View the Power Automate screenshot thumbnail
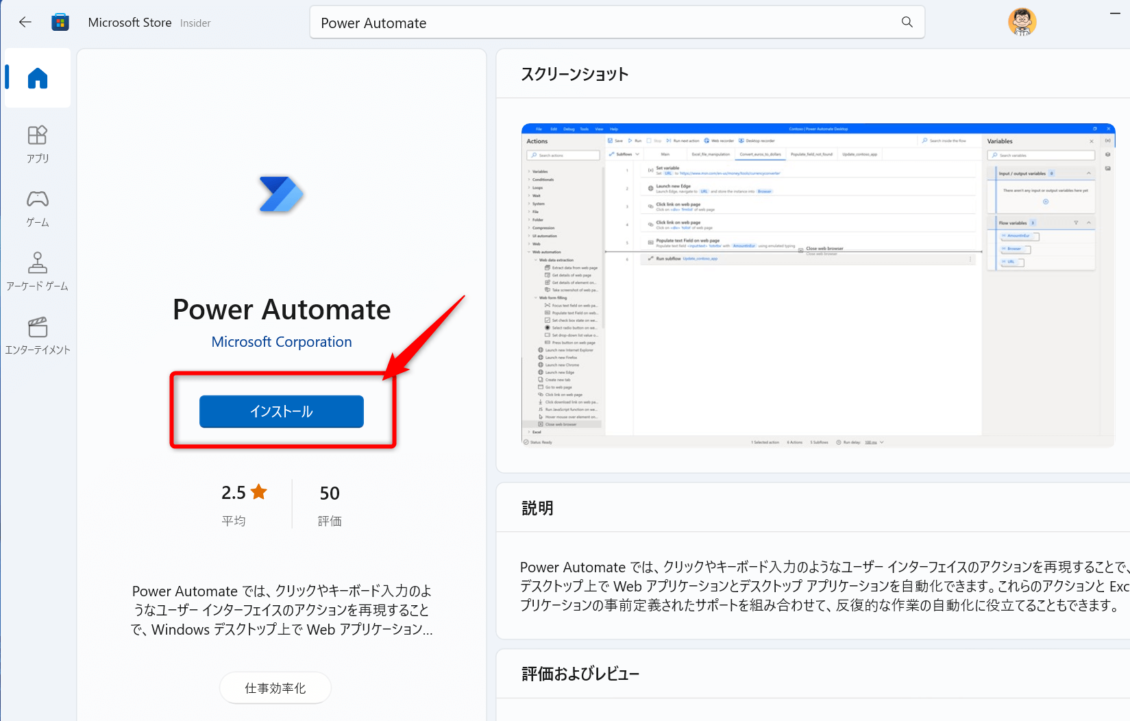Viewport: 1130px width, 721px height. pyautogui.click(x=817, y=285)
